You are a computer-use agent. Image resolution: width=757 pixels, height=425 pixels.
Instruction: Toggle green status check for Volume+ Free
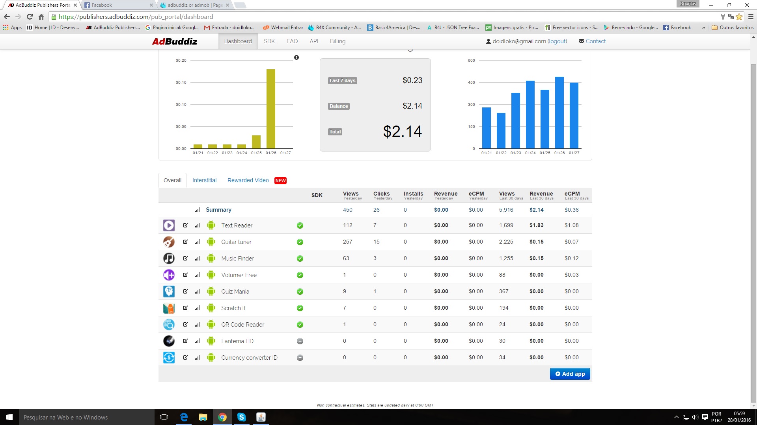[x=300, y=275]
